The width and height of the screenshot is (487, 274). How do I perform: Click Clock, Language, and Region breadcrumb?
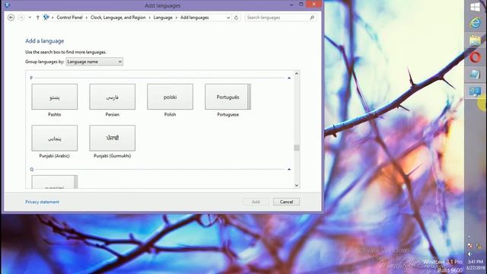118,18
